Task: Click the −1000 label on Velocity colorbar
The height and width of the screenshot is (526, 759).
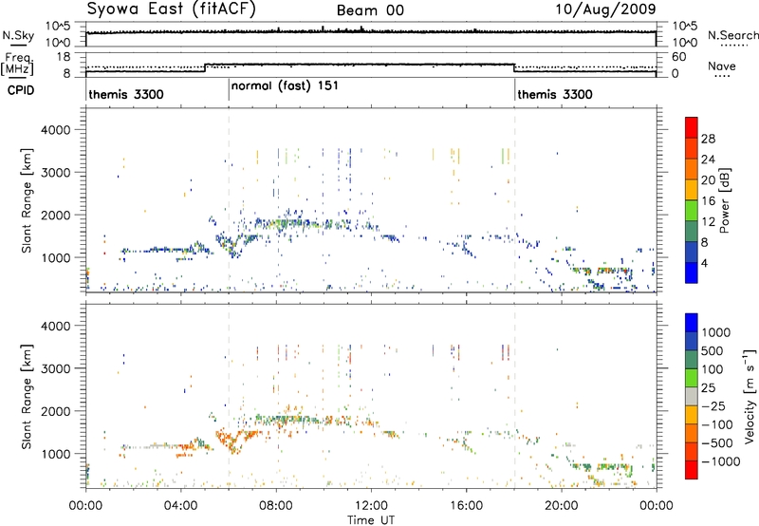Action: pyautogui.click(x=720, y=461)
